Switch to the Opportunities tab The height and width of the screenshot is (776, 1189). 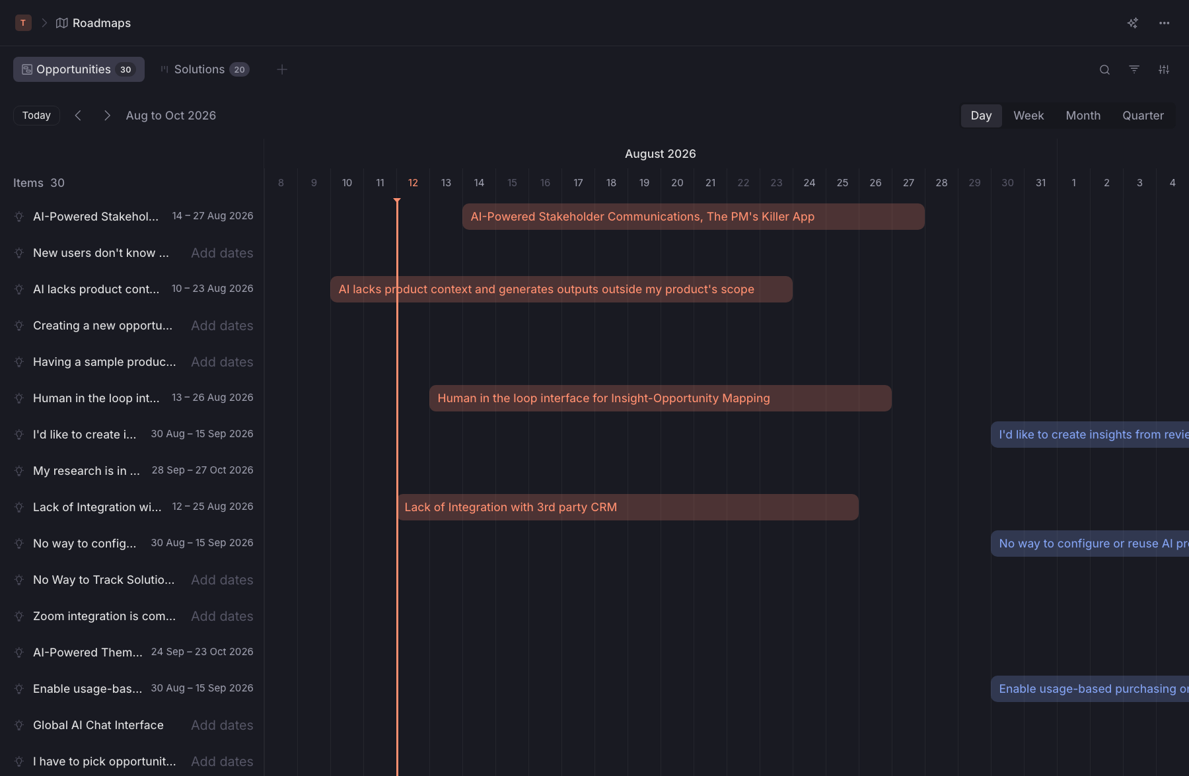point(79,69)
